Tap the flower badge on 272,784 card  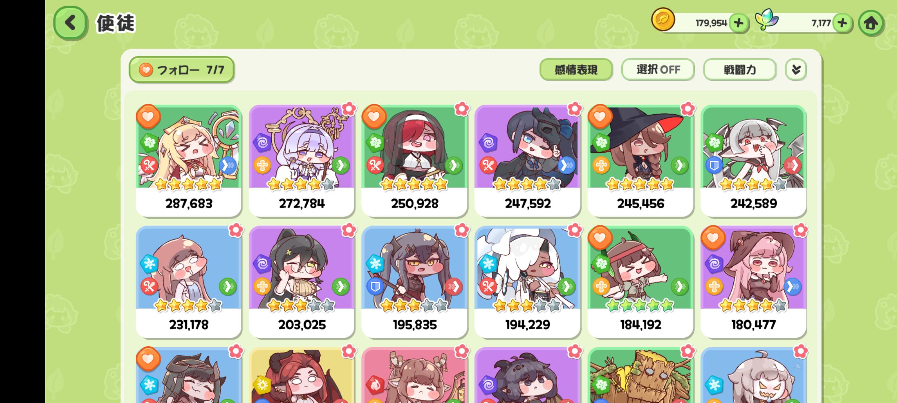[x=349, y=109]
